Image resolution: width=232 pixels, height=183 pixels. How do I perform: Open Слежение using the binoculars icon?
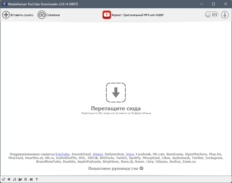click(x=41, y=15)
